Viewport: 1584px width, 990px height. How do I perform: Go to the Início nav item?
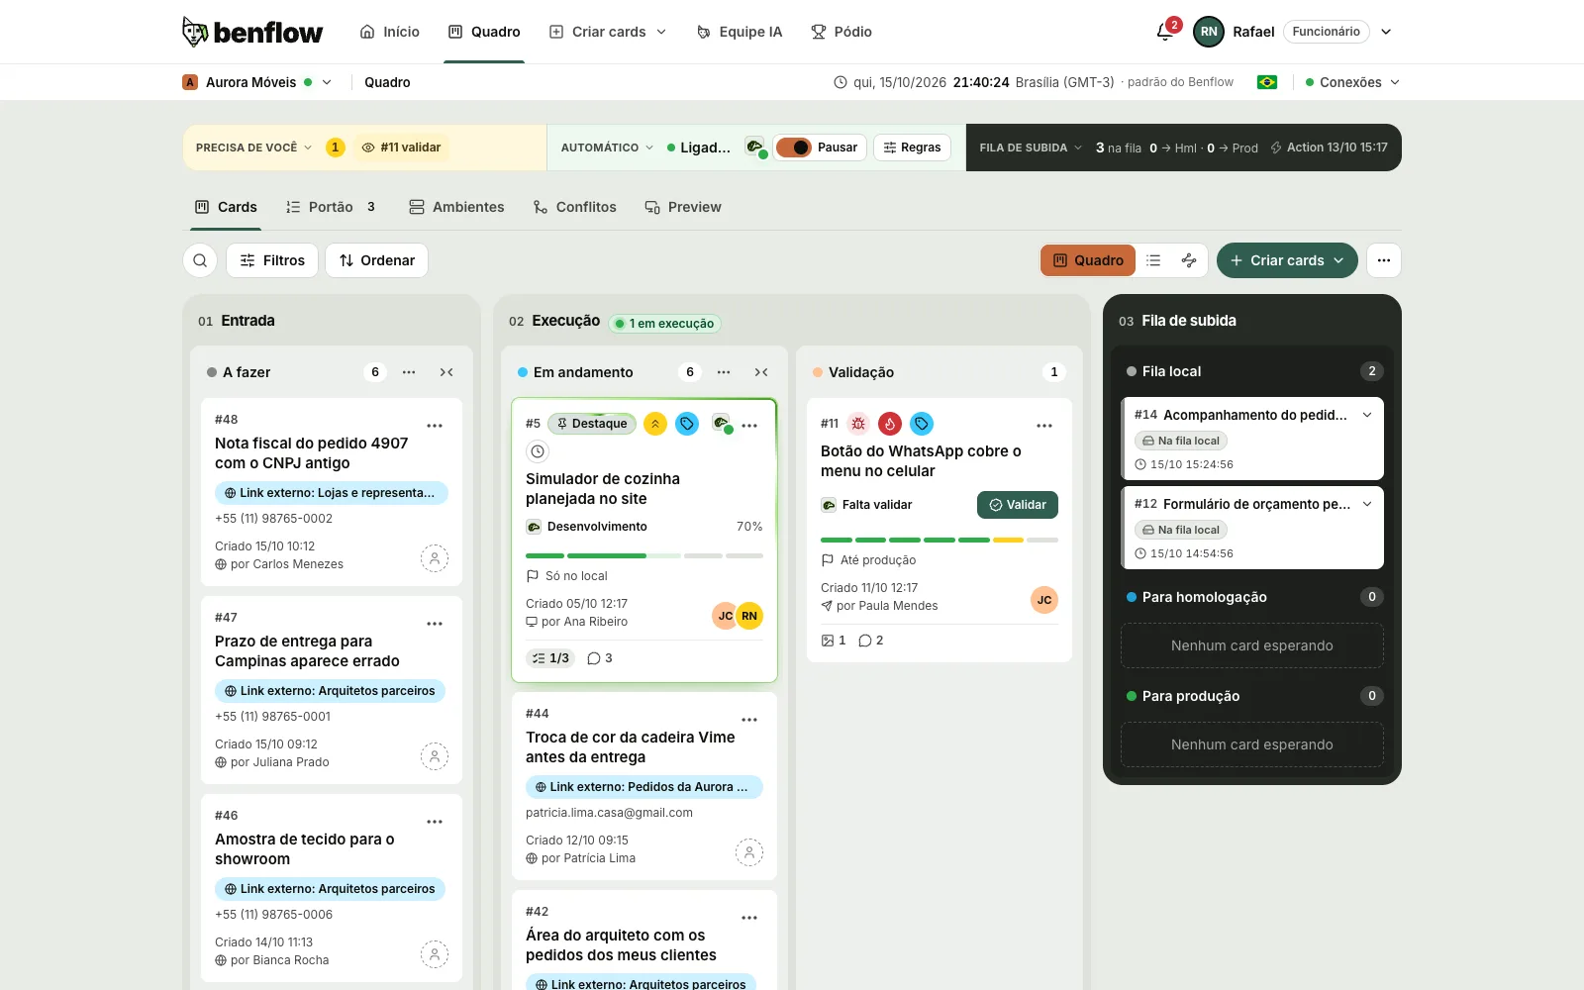pos(390,32)
